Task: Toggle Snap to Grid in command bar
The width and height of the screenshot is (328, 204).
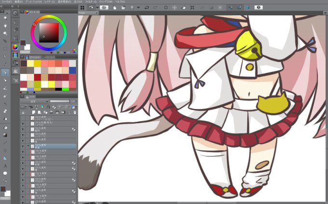Action: 248,8
